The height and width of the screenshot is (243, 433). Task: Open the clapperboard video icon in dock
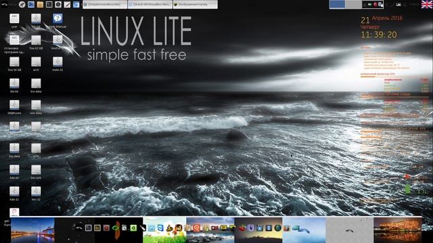pyautogui.click(x=260, y=228)
